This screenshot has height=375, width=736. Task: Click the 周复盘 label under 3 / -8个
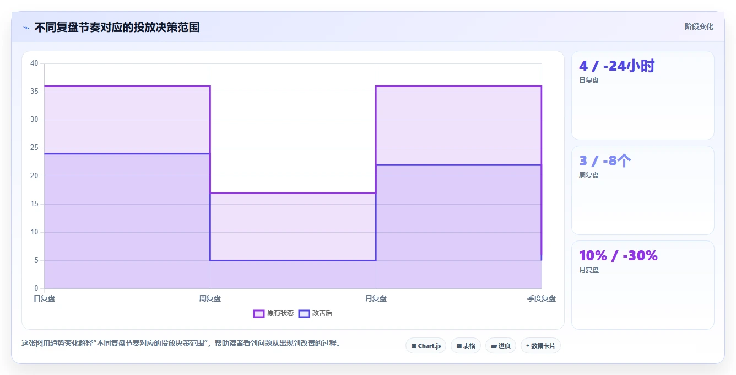pos(589,175)
